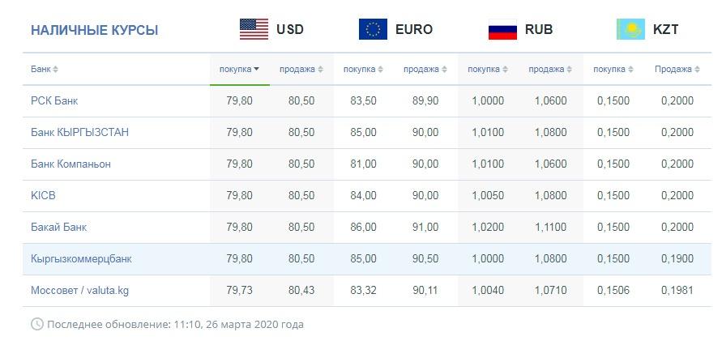This screenshot has height=345, width=722.
Task: Sort KZT Продажа column
Action: 697,70
